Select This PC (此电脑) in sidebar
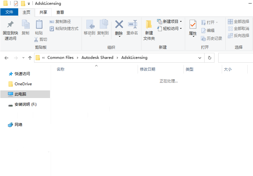253x176 pixels. (x=25, y=94)
